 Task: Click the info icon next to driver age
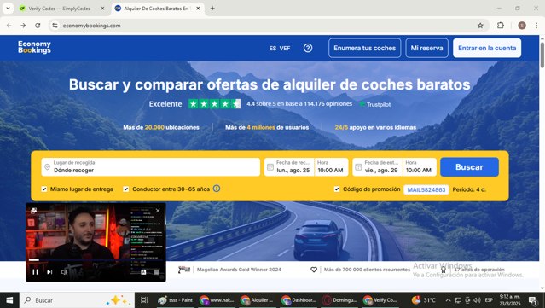pyautogui.click(x=217, y=189)
